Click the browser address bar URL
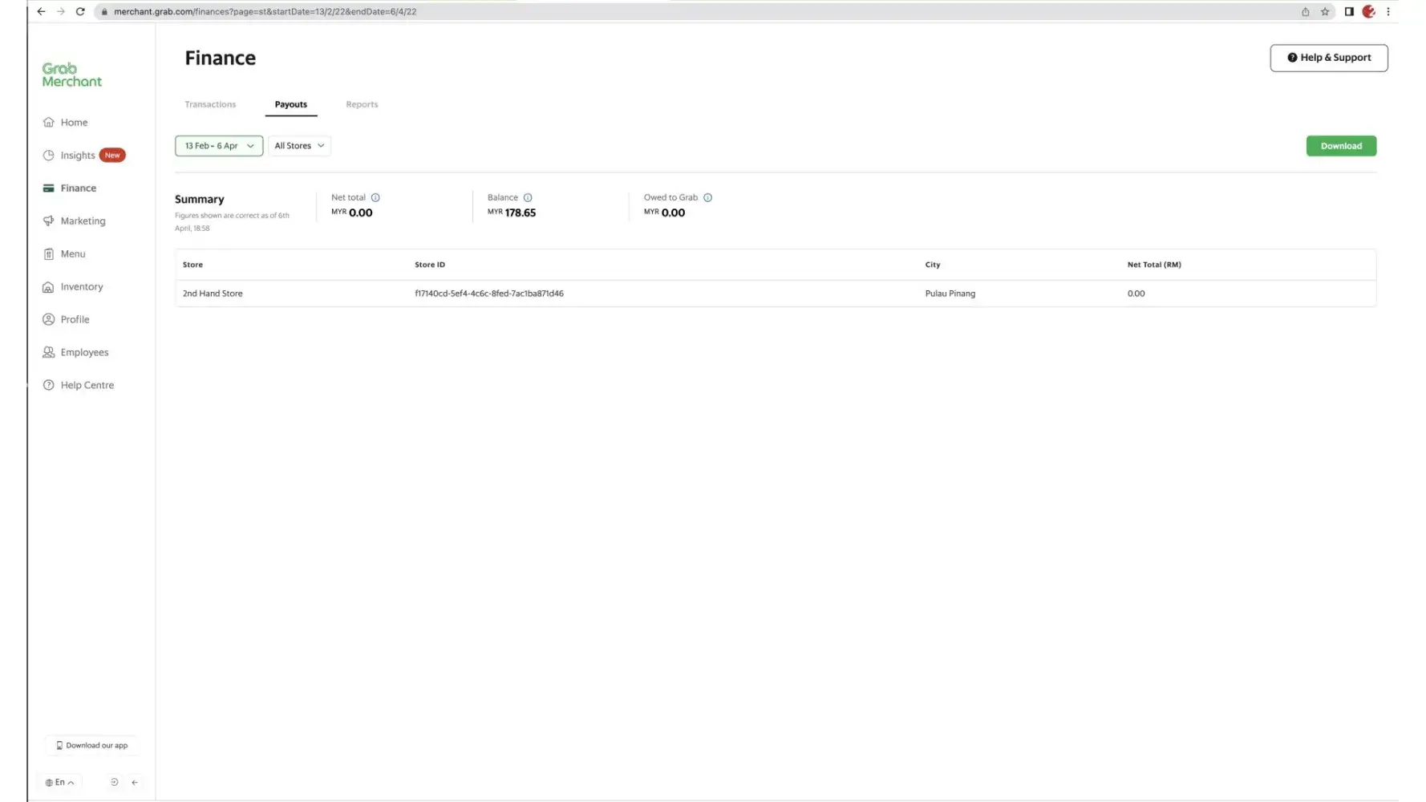The image size is (1426, 802). (x=265, y=11)
